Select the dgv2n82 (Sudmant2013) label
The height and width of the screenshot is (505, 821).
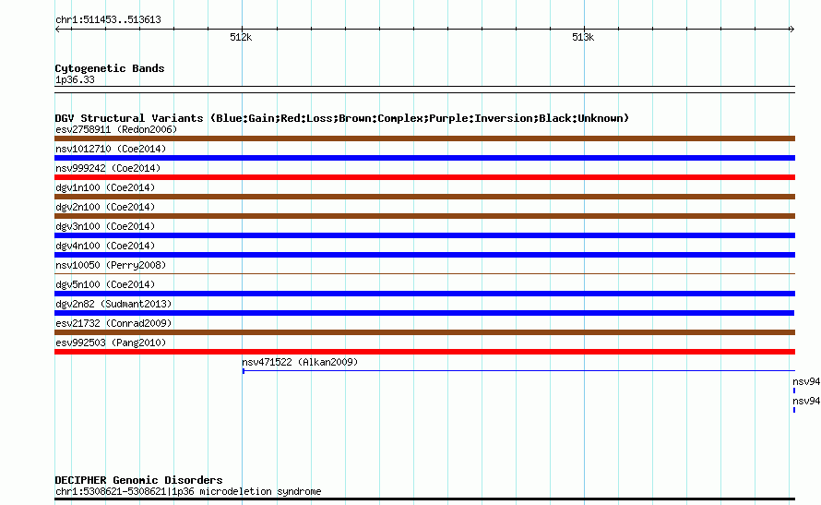(x=113, y=304)
